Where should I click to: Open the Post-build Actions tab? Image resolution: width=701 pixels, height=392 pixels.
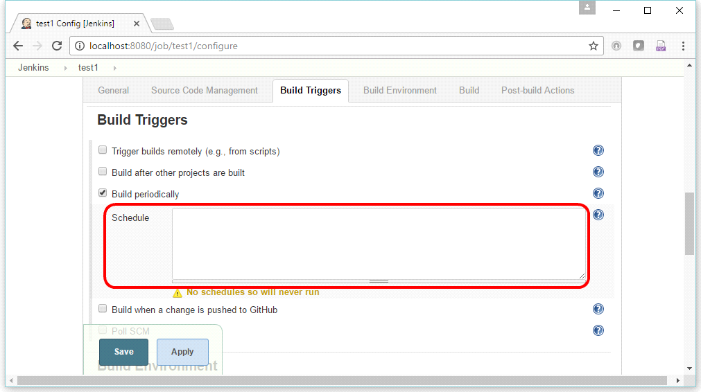click(x=538, y=90)
